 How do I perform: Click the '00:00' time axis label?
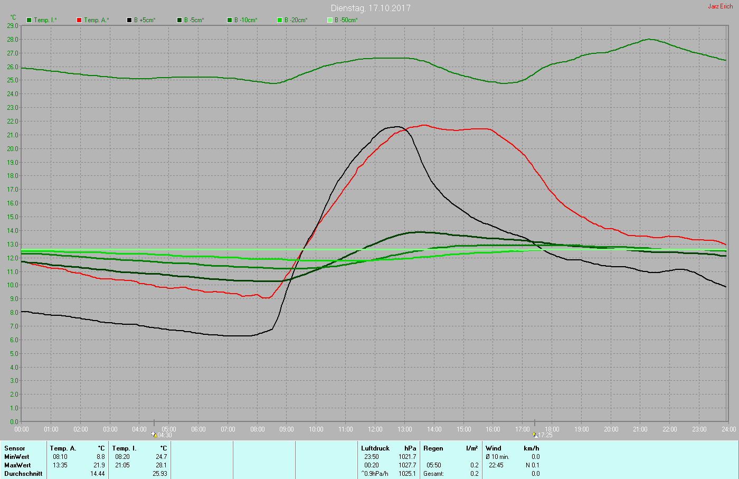(22, 429)
